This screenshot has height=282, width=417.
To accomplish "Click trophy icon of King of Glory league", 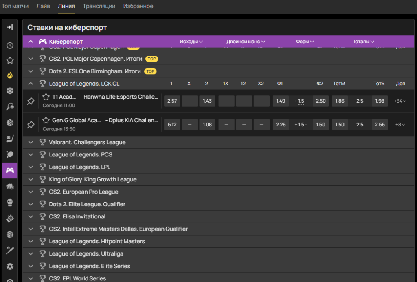I will [42, 179].
